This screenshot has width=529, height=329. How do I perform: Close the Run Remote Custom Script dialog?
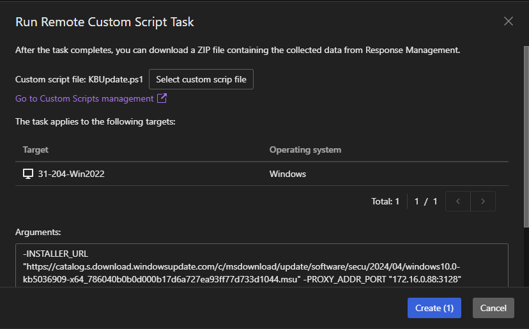pos(509,21)
